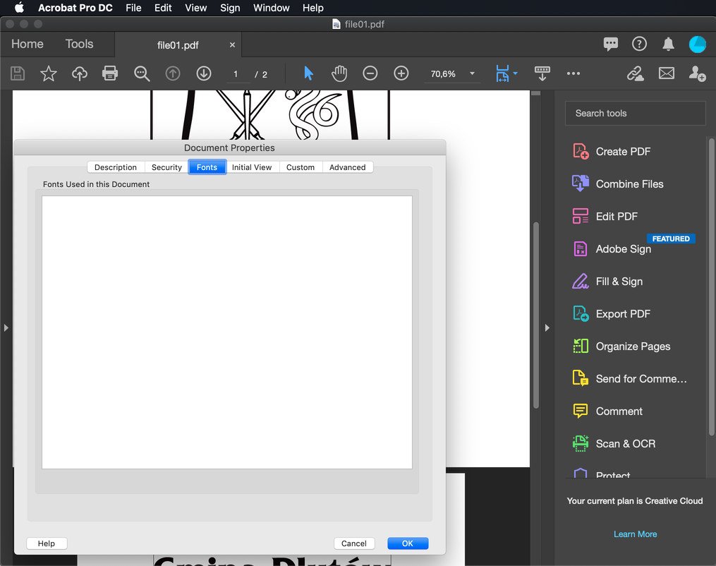Open page display options dropdown arrow
This screenshot has height=566, width=716.
pos(515,73)
